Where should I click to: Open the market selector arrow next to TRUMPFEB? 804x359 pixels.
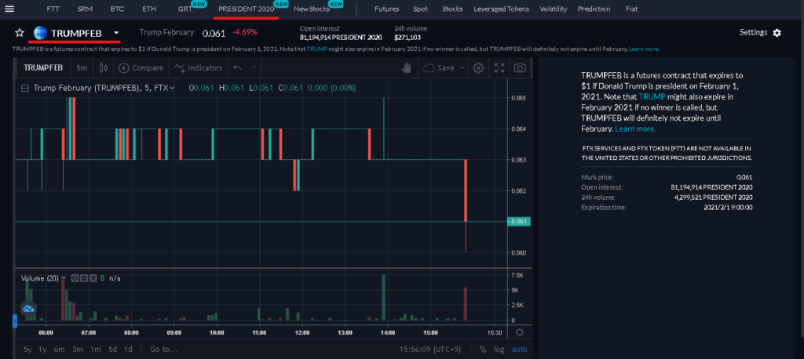click(116, 33)
